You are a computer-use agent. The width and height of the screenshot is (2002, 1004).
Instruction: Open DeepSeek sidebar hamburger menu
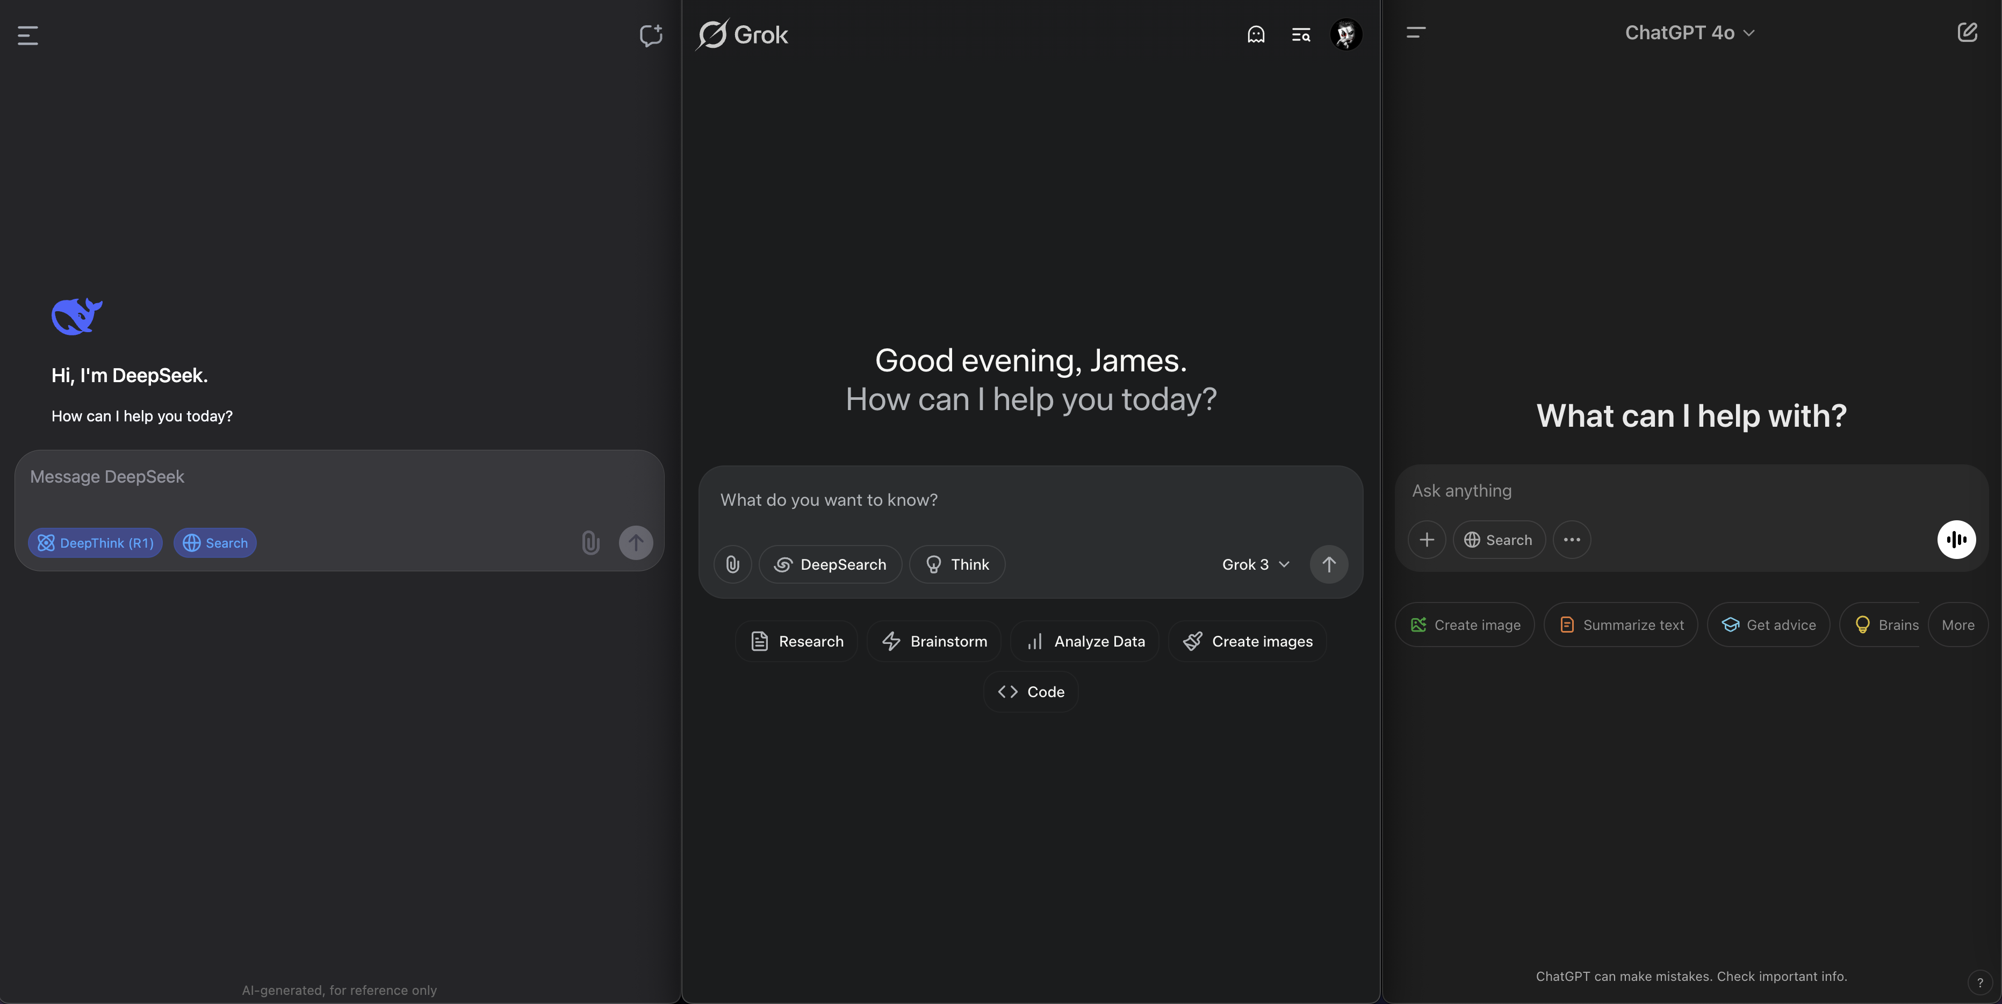(x=28, y=35)
